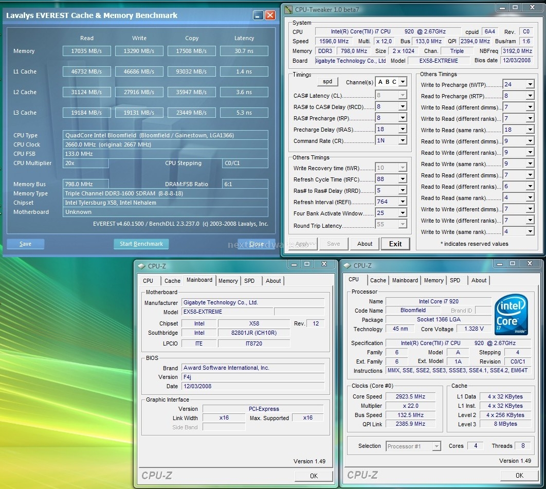Click the CPU Type QuadCore Intel Bloomfield field
Image resolution: width=546 pixels, height=489 pixels.
(166, 135)
